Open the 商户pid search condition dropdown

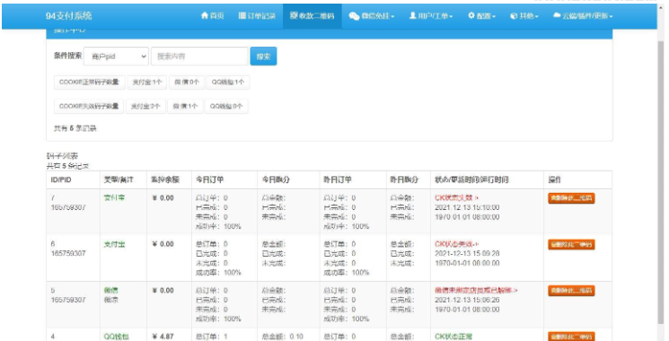pos(116,57)
